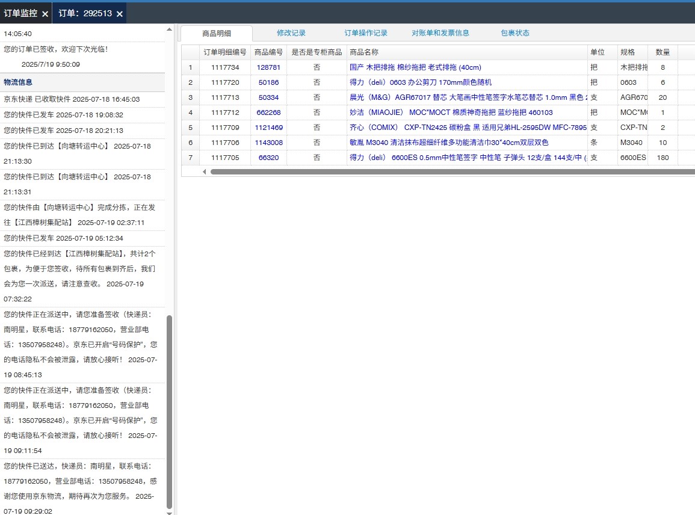This screenshot has width=695, height=515.
Task: Click the 规格 column header
Action: tap(633, 52)
